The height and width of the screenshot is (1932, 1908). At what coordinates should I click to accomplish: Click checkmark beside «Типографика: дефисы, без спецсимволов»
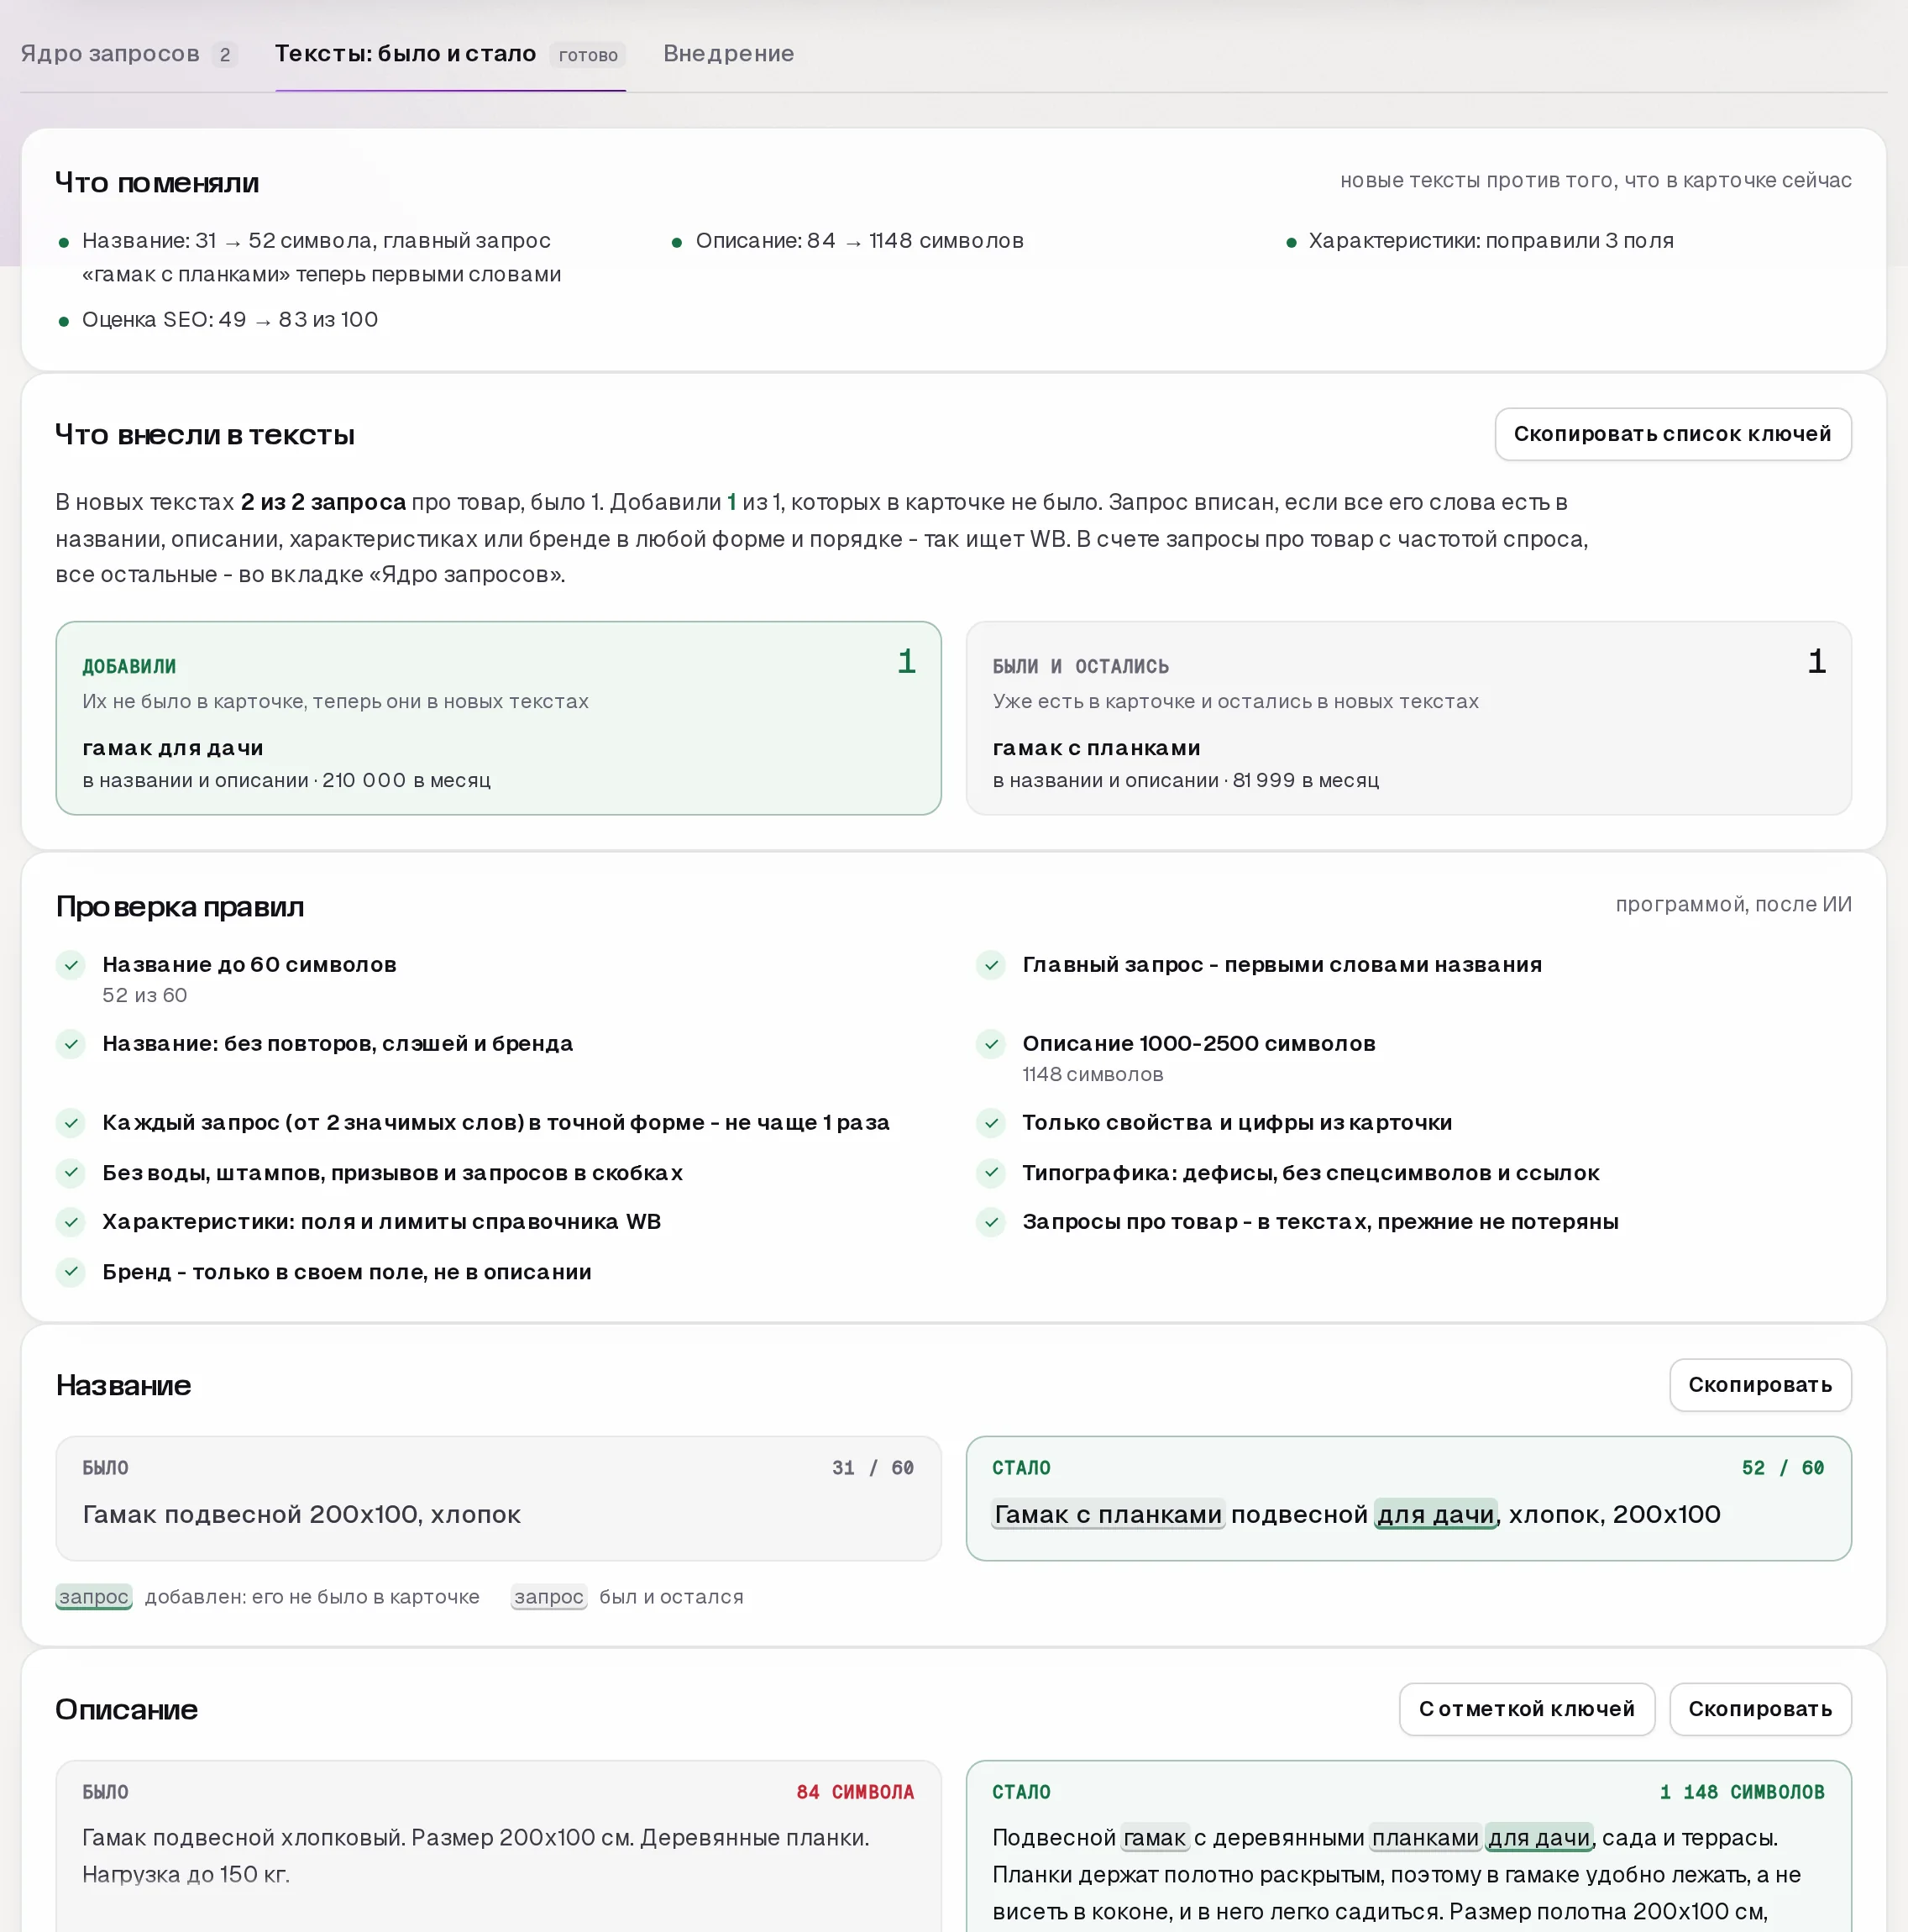point(991,1173)
